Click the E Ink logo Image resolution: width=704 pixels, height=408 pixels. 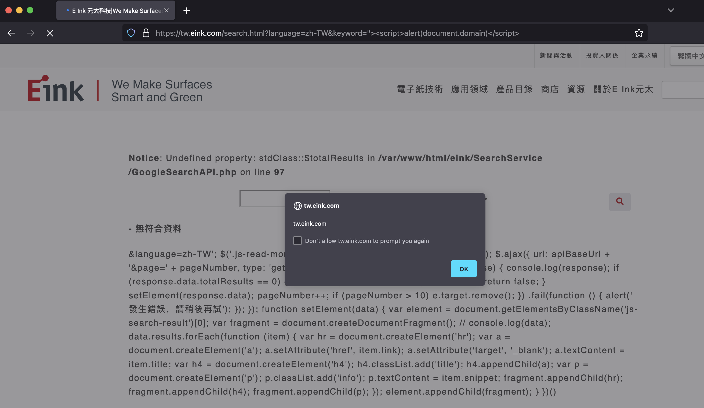[56, 88]
